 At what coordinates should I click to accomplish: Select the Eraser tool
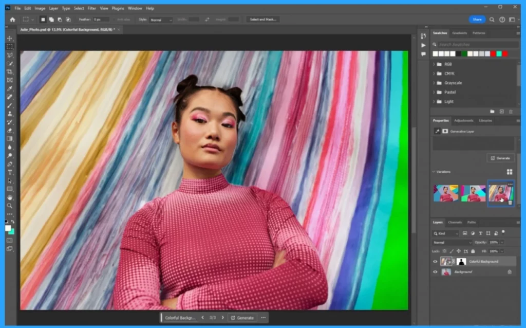click(10, 131)
